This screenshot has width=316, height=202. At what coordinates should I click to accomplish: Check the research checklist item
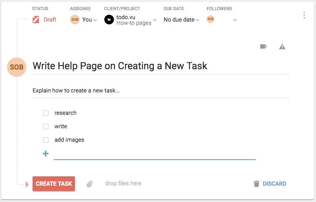point(46,113)
